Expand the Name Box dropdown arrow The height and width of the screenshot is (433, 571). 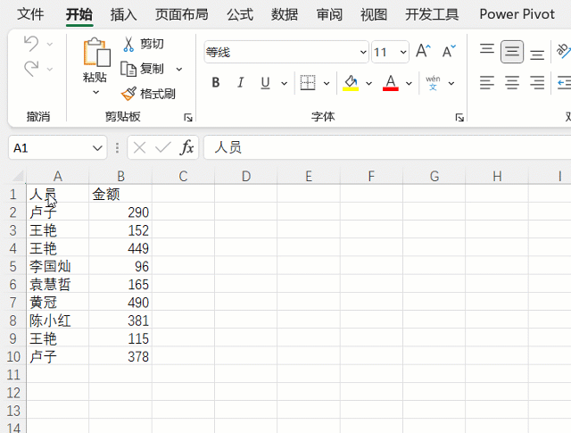[97, 148]
